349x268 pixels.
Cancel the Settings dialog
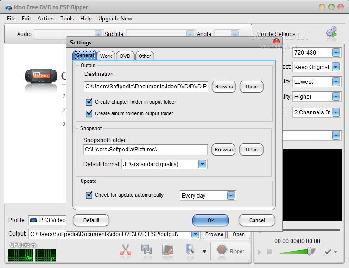[257, 220]
